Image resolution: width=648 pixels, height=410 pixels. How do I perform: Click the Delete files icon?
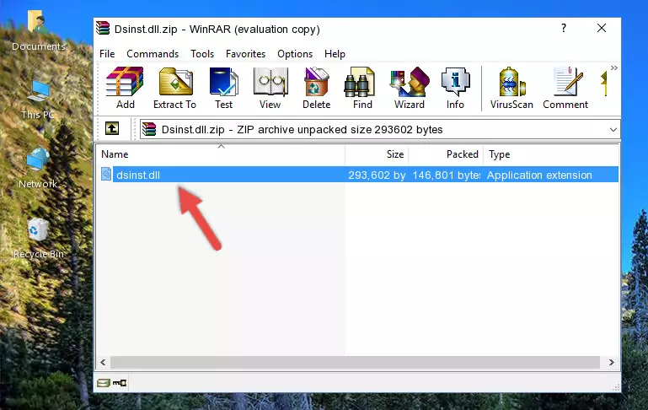pos(316,88)
